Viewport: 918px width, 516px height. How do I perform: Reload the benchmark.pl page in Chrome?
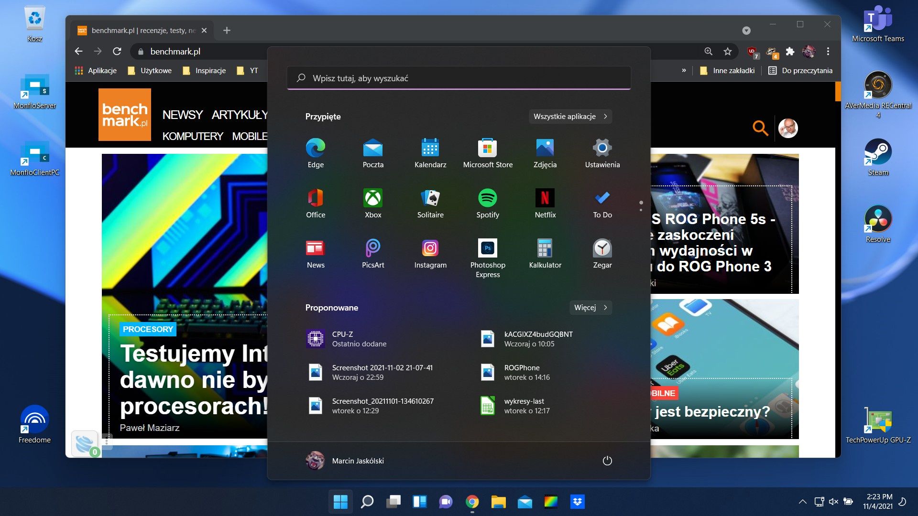coord(117,51)
